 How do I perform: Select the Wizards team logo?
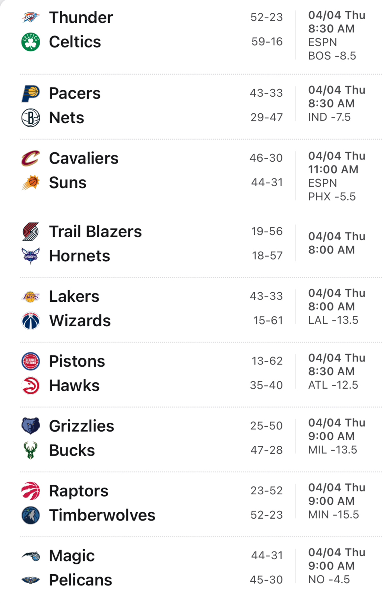point(31,321)
